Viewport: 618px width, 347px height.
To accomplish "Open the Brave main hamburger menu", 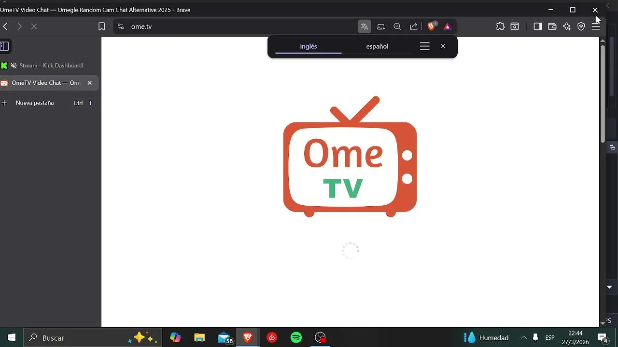I will (x=596, y=27).
